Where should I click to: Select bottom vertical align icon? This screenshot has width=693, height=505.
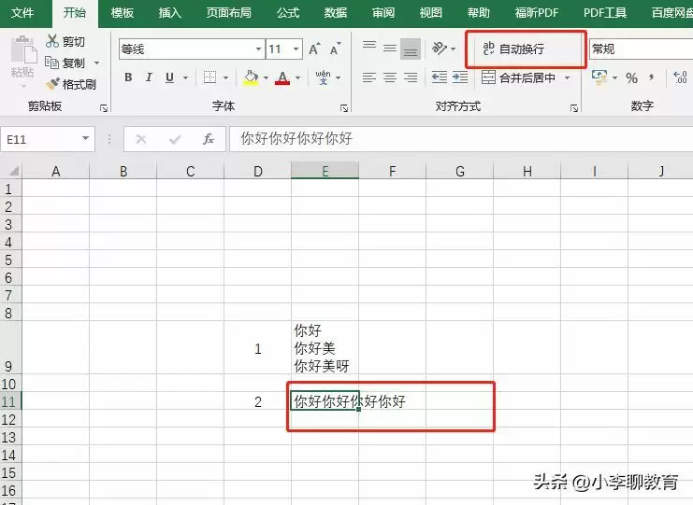click(x=411, y=49)
